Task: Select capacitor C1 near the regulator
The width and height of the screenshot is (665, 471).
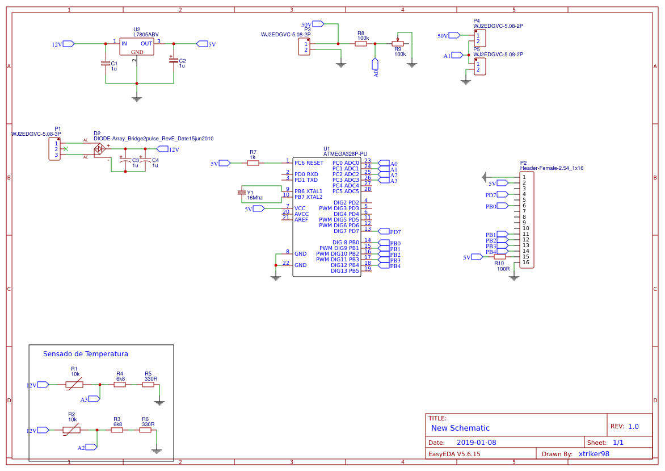Action: coord(105,62)
